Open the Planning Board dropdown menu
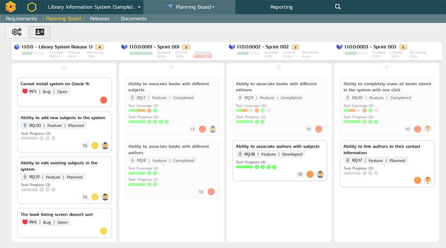446x248 pixels. click(x=191, y=7)
